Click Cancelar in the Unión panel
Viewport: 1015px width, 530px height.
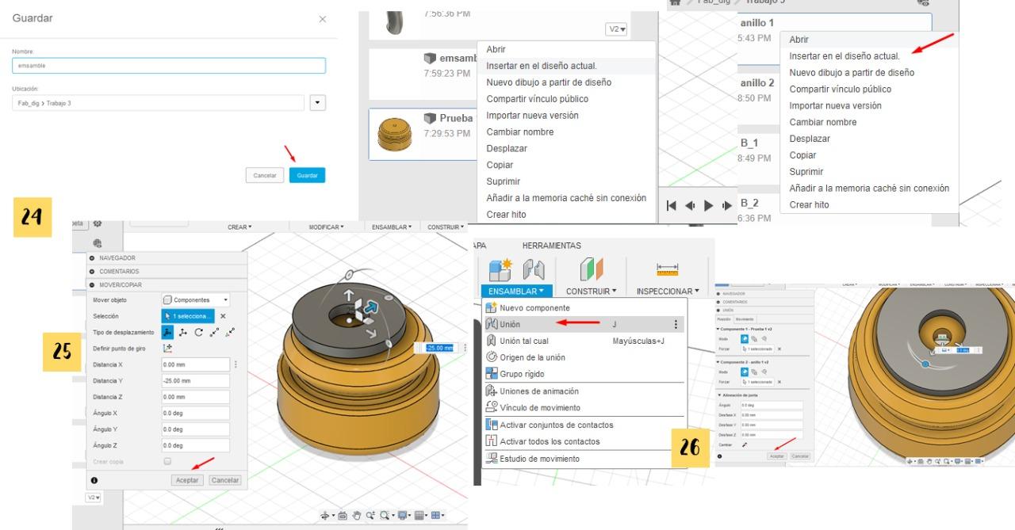(800, 456)
